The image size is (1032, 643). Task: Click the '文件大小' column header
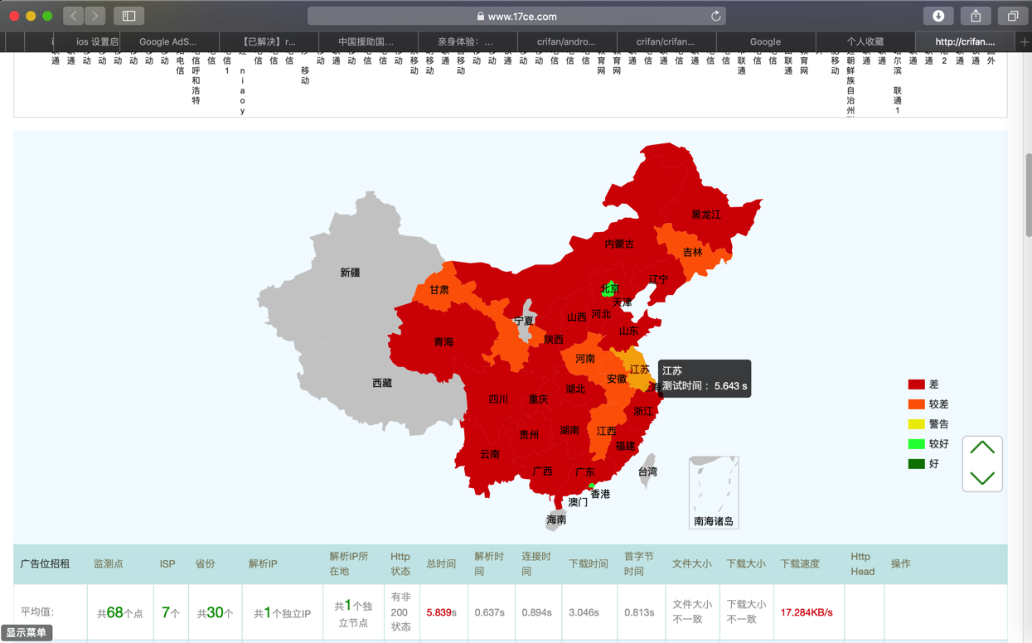click(692, 563)
